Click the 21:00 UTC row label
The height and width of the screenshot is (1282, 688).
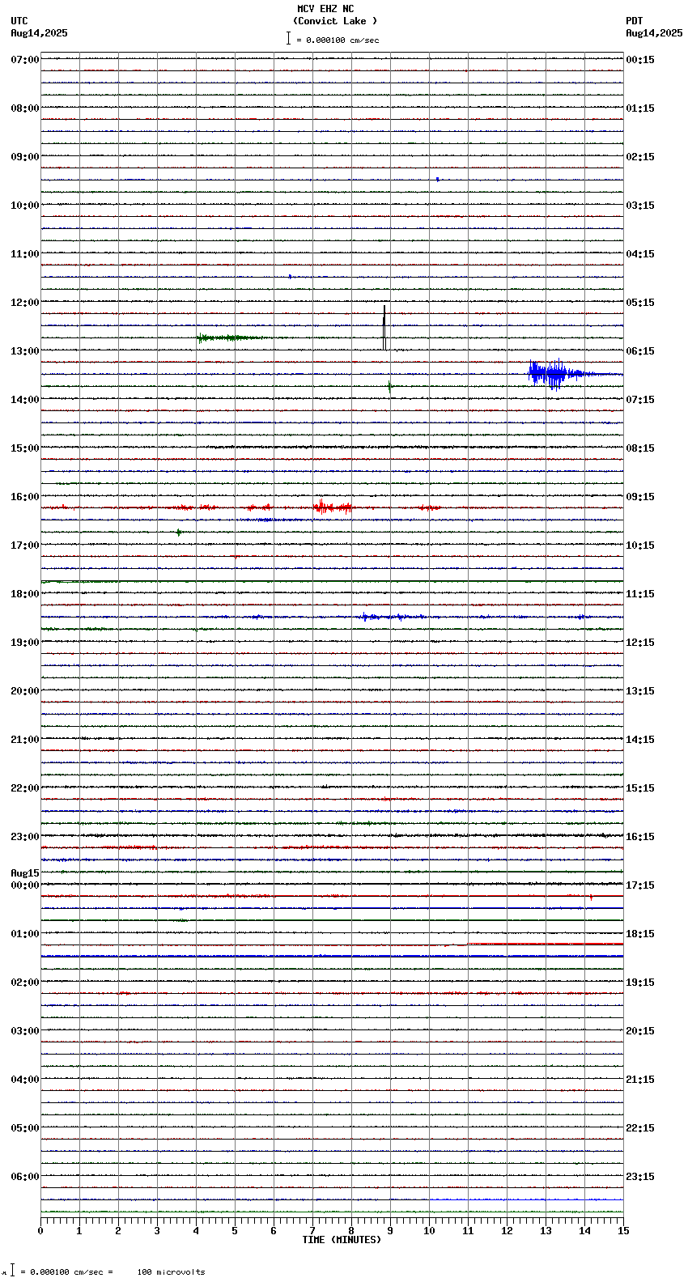tap(25, 740)
